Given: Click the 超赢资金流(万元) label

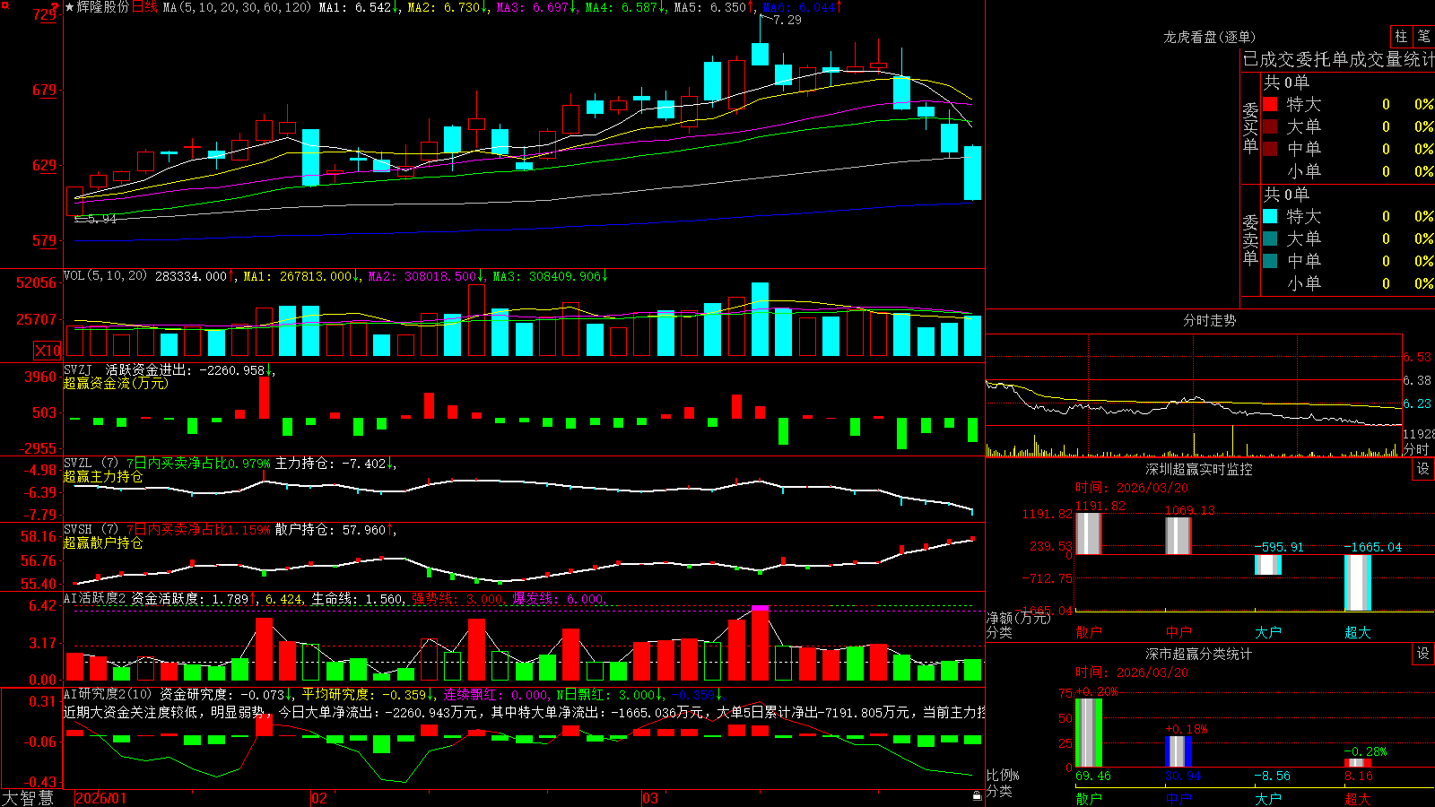Looking at the screenshot, I should (116, 383).
